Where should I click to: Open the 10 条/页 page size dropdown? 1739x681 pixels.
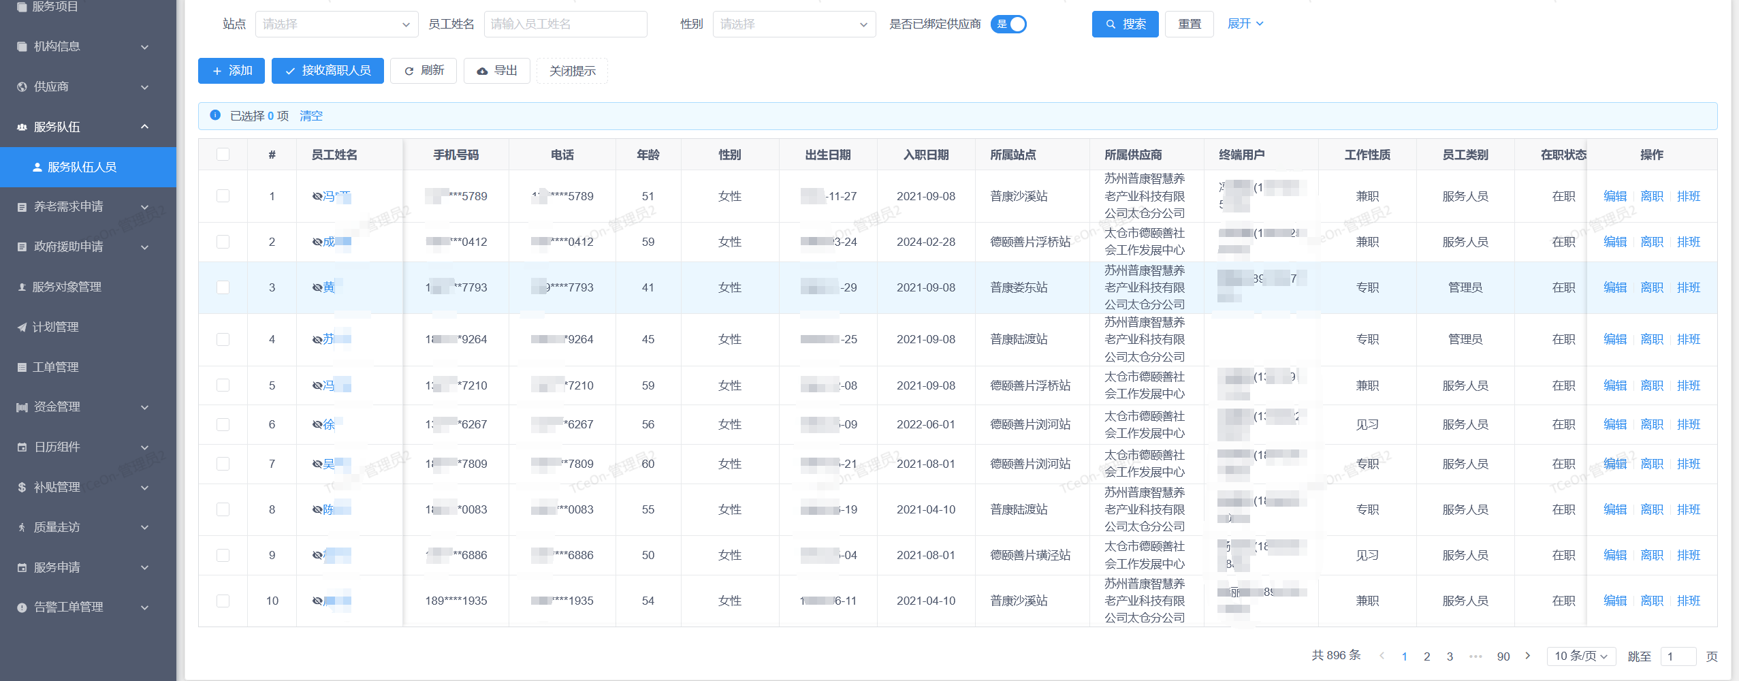click(x=1581, y=656)
